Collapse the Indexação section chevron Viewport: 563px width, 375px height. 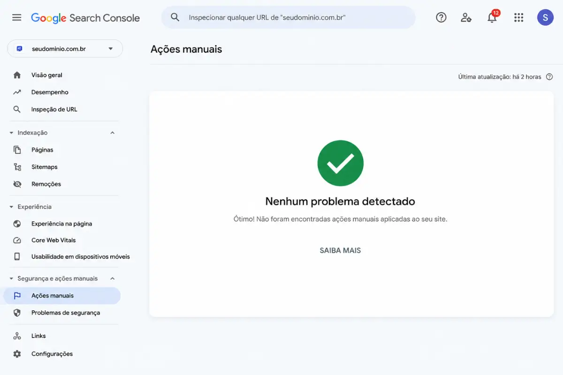point(113,133)
